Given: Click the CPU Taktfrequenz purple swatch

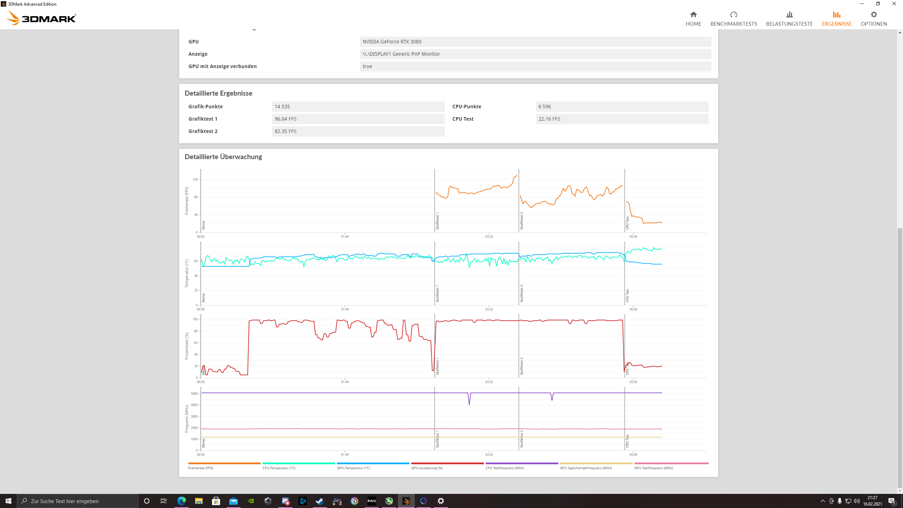Looking at the screenshot, I should pos(521,463).
